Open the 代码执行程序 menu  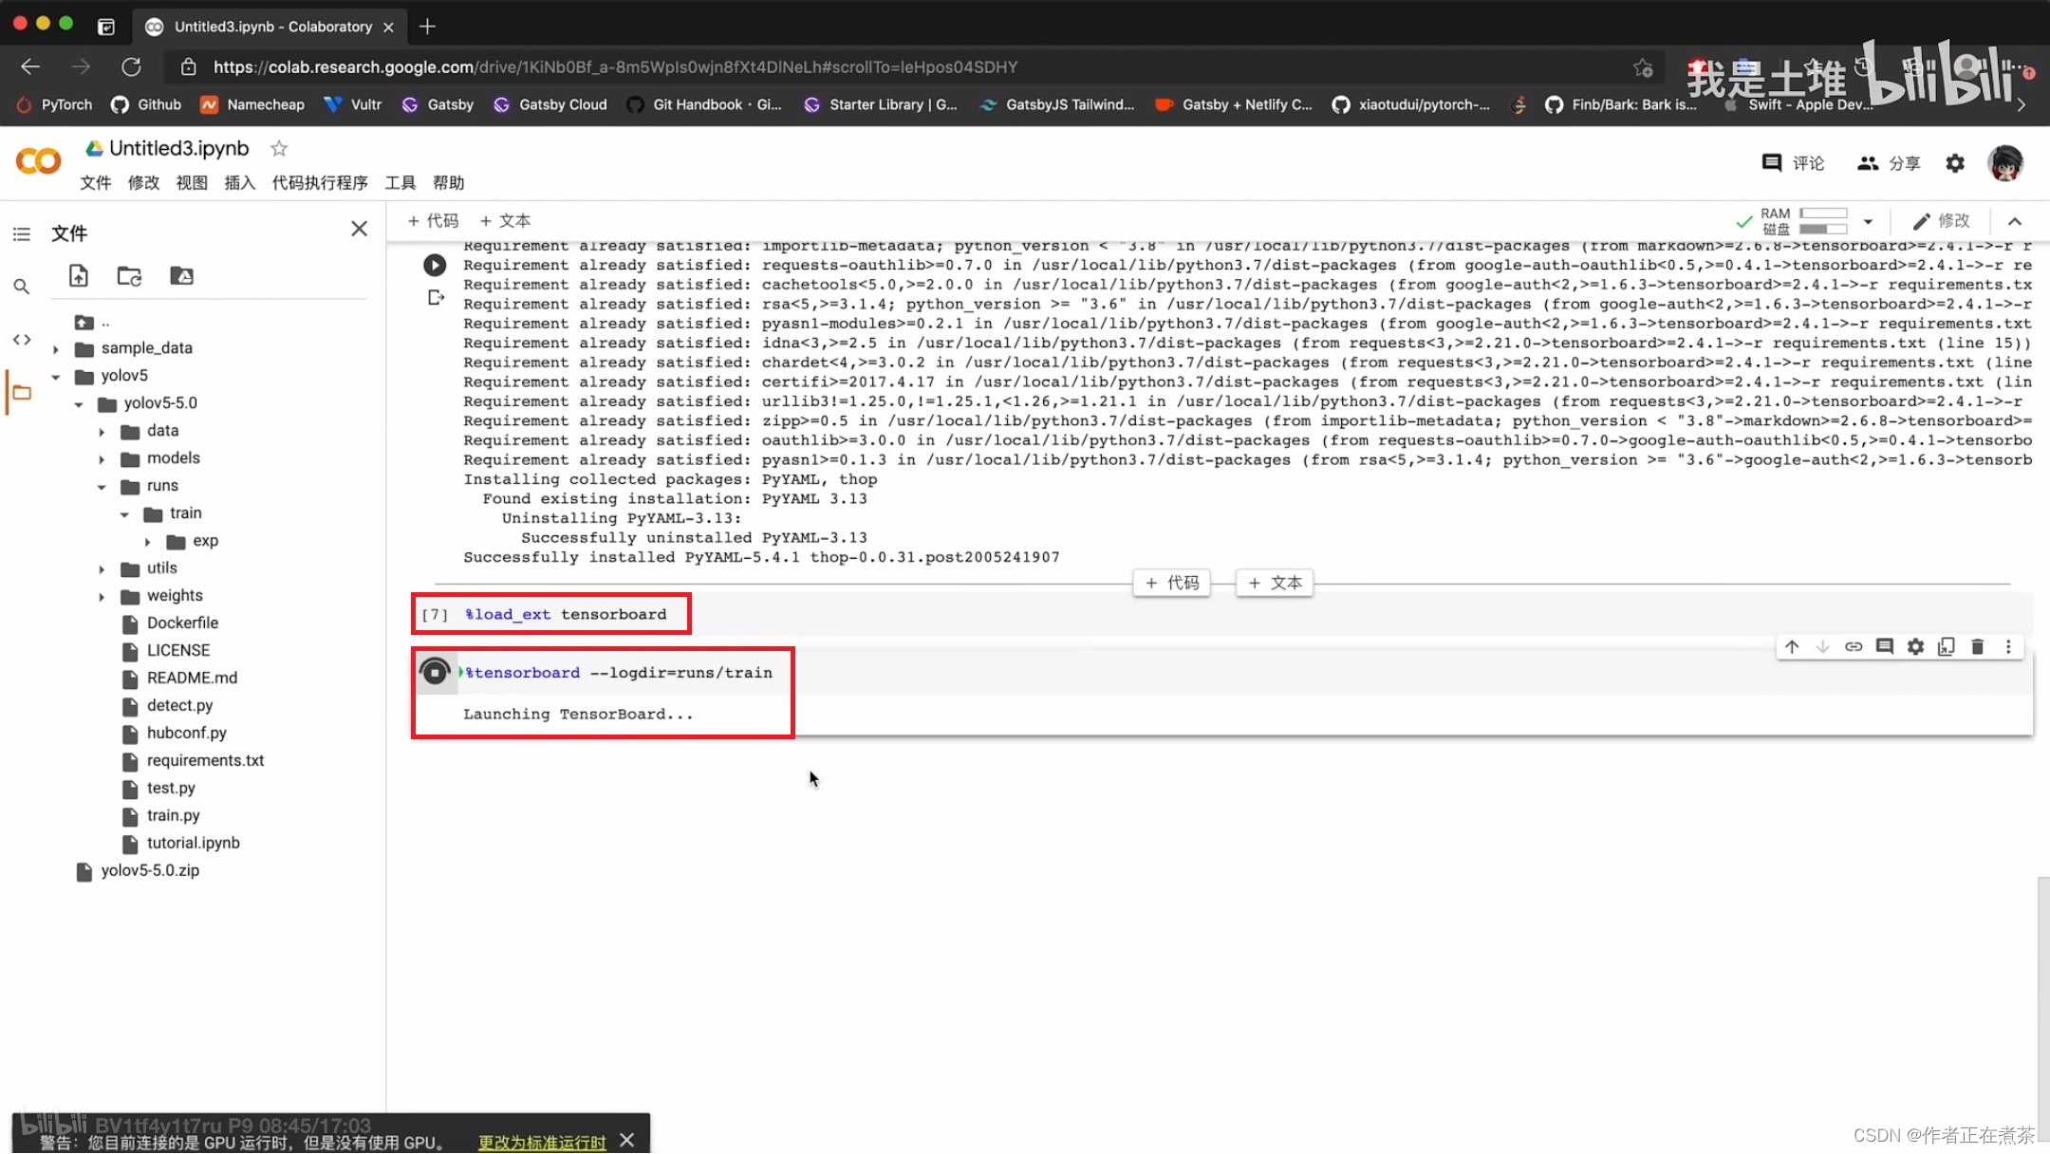(320, 183)
